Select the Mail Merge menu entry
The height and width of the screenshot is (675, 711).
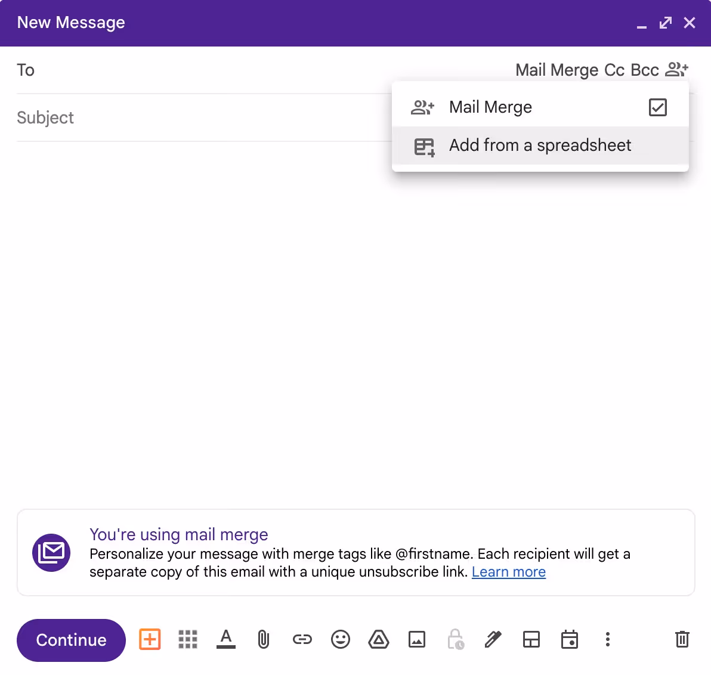[x=540, y=107]
